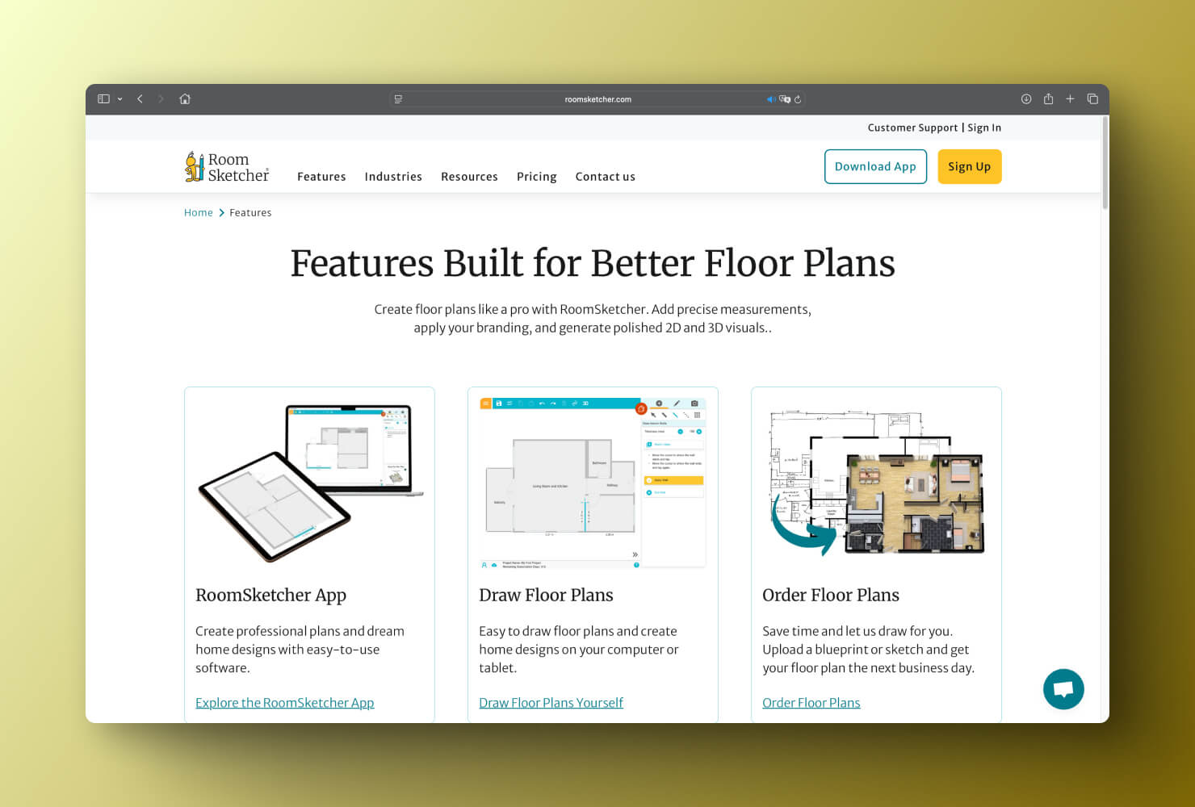Toggle the Safari sidebar icon
The image size is (1195, 807).
[103, 99]
